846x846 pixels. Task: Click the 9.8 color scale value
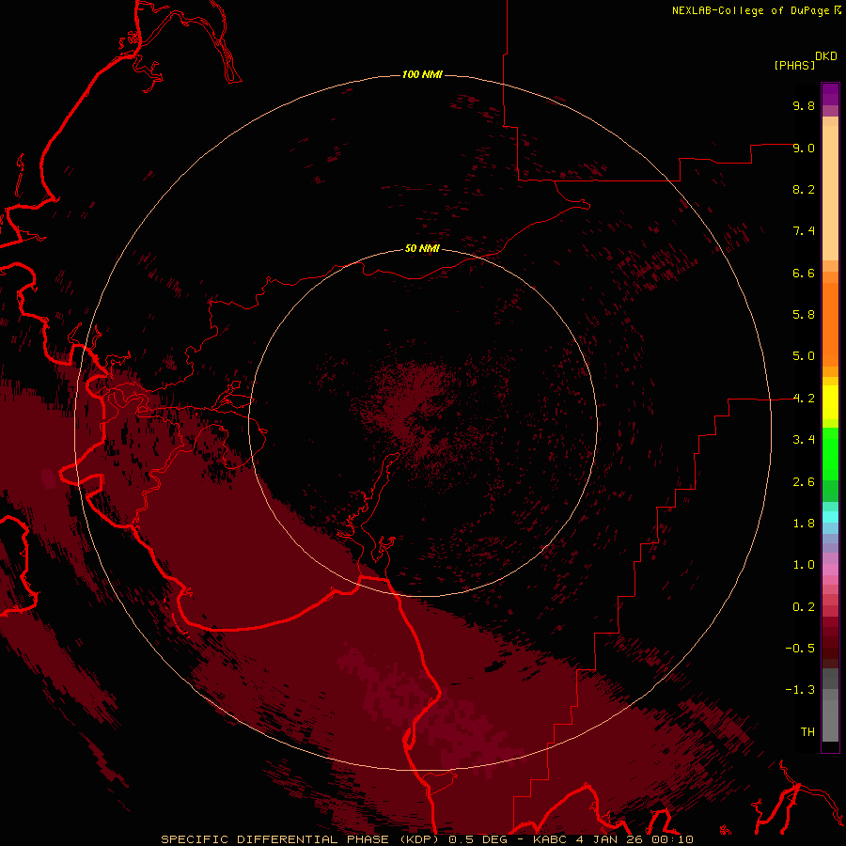[804, 105]
